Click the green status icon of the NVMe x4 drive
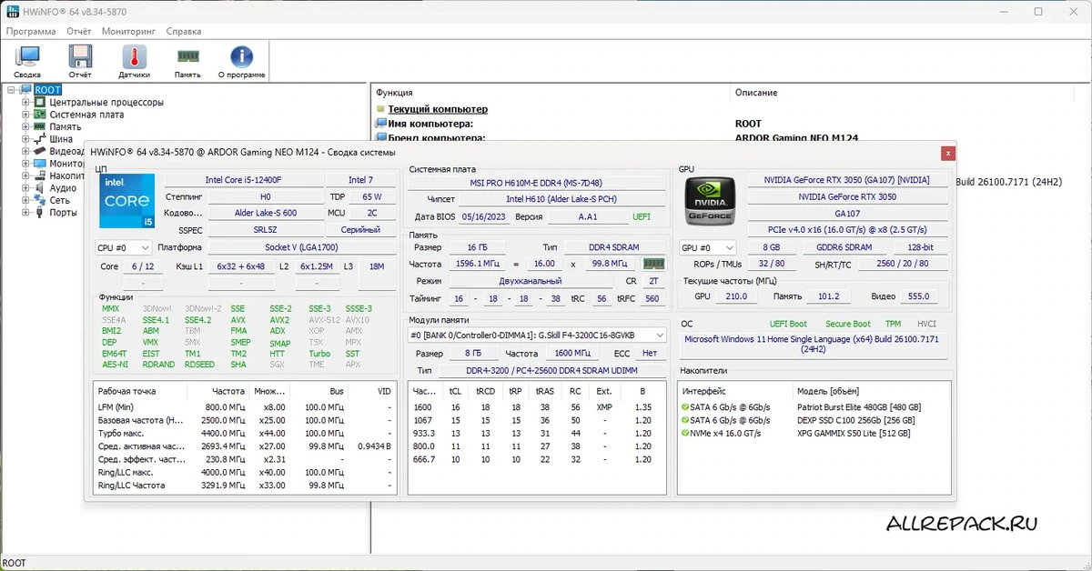 [x=685, y=433]
